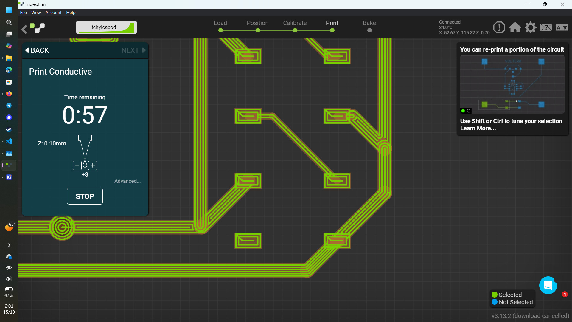The width and height of the screenshot is (572, 322).
Task: Go to the Bake step
Action: tap(369, 26)
